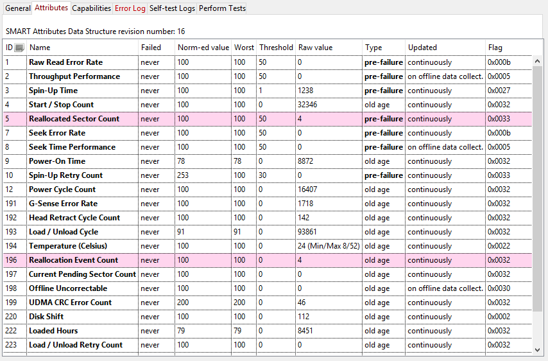Open the Error Log tab
Image resolution: width=548 pixels, height=361 pixels.
coord(130,8)
